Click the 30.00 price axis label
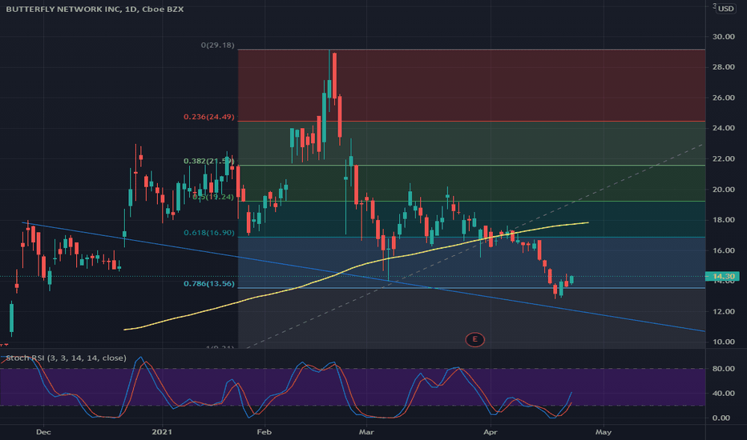Screen dimensions: 747x440 [723, 37]
